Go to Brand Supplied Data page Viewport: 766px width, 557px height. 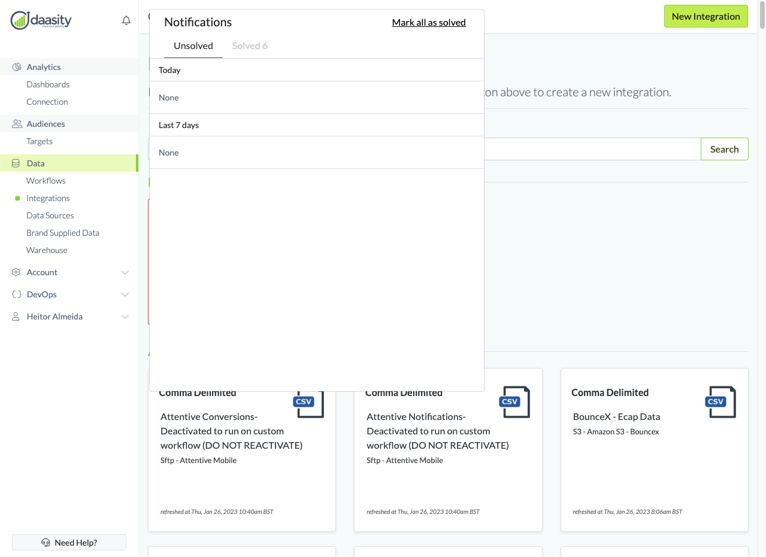coord(63,233)
